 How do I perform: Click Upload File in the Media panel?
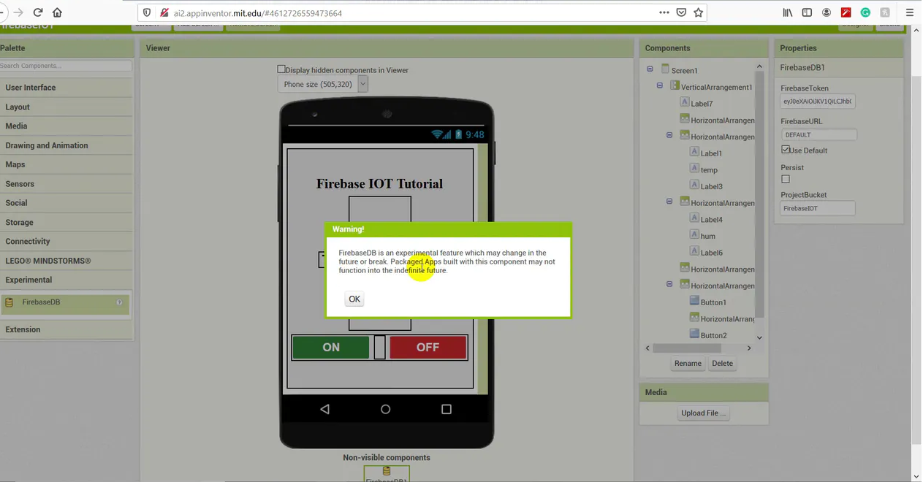pyautogui.click(x=703, y=413)
